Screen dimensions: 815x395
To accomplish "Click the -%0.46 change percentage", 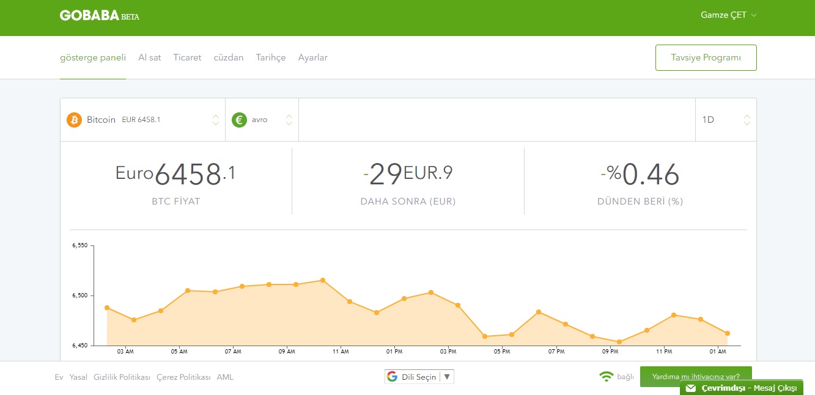I will pyautogui.click(x=640, y=174).
